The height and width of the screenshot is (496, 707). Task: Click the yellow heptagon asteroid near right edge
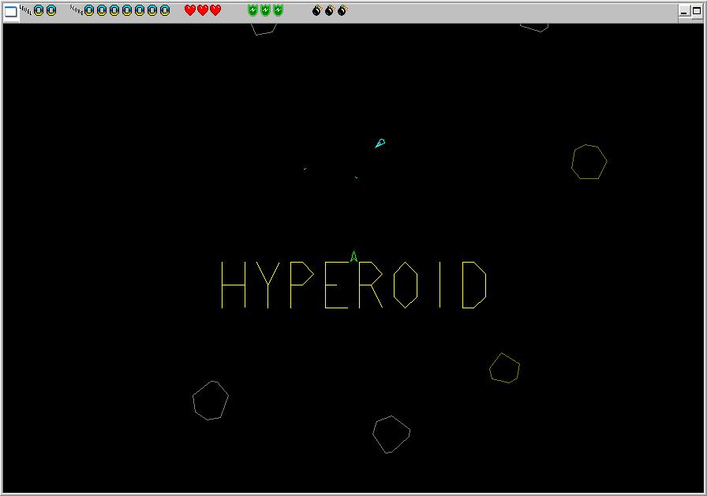(589, 162)
